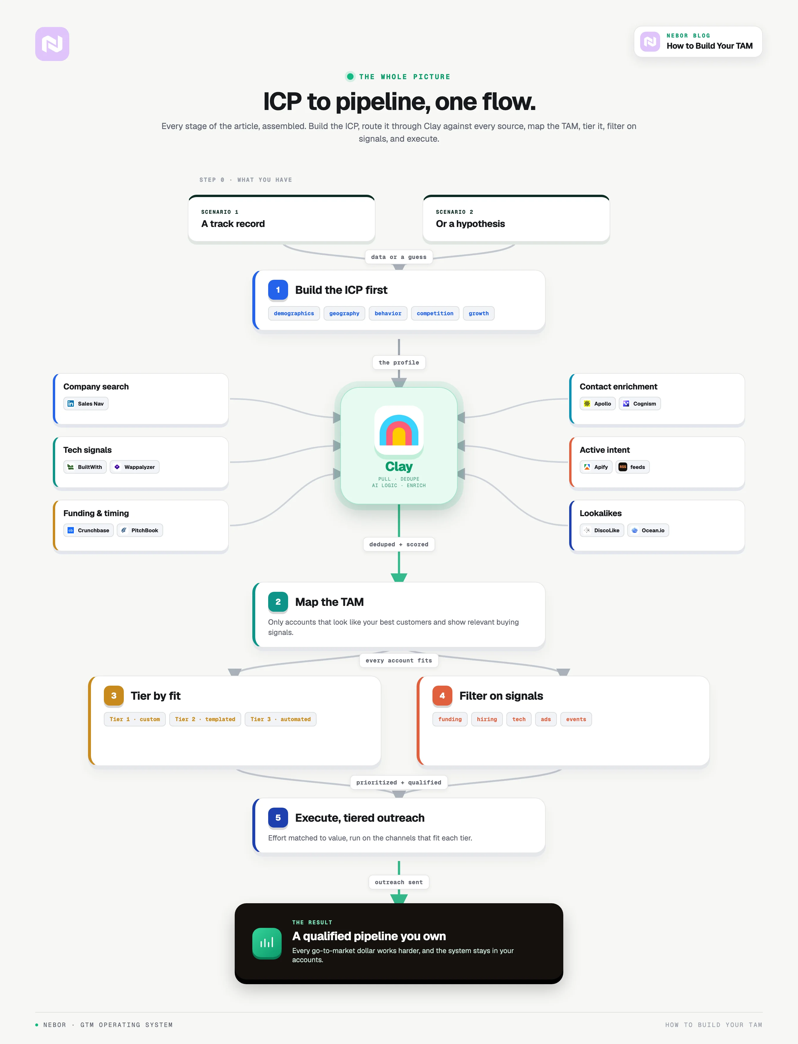Screen dimensions: 798x1044
Task: Click the tech signal tag
Action: tap(519, 719)
